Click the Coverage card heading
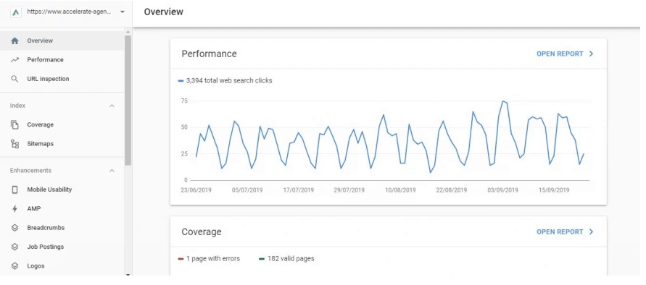Viewport: 646px width, 285px height. pyautogui.click(x=202, y=232)
